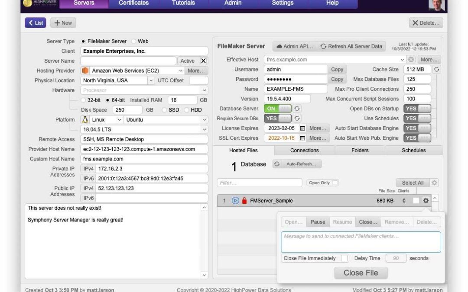The width and height of the screenshot is (468, 292).
Task: Open the License Expires calendar picker
Action: tap(302, 128)
